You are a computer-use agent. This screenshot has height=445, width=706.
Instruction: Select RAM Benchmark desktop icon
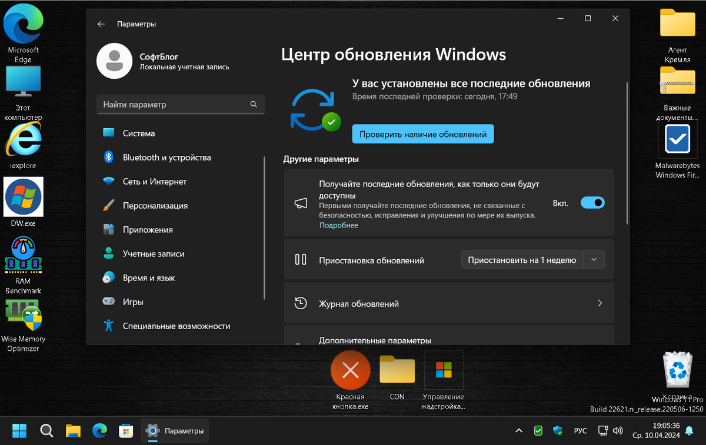(23, 265)
